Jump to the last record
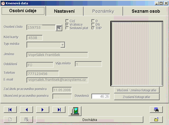 [59, 110]
